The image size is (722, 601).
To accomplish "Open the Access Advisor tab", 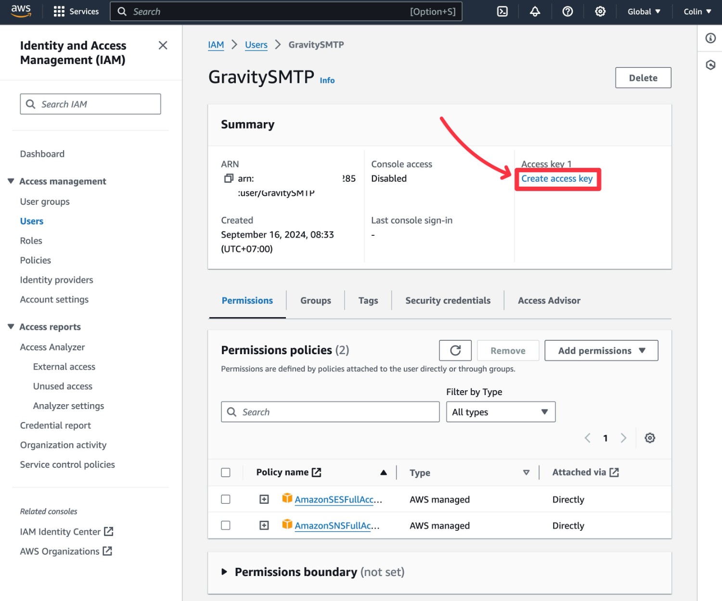I will click(x=549, y=301).
